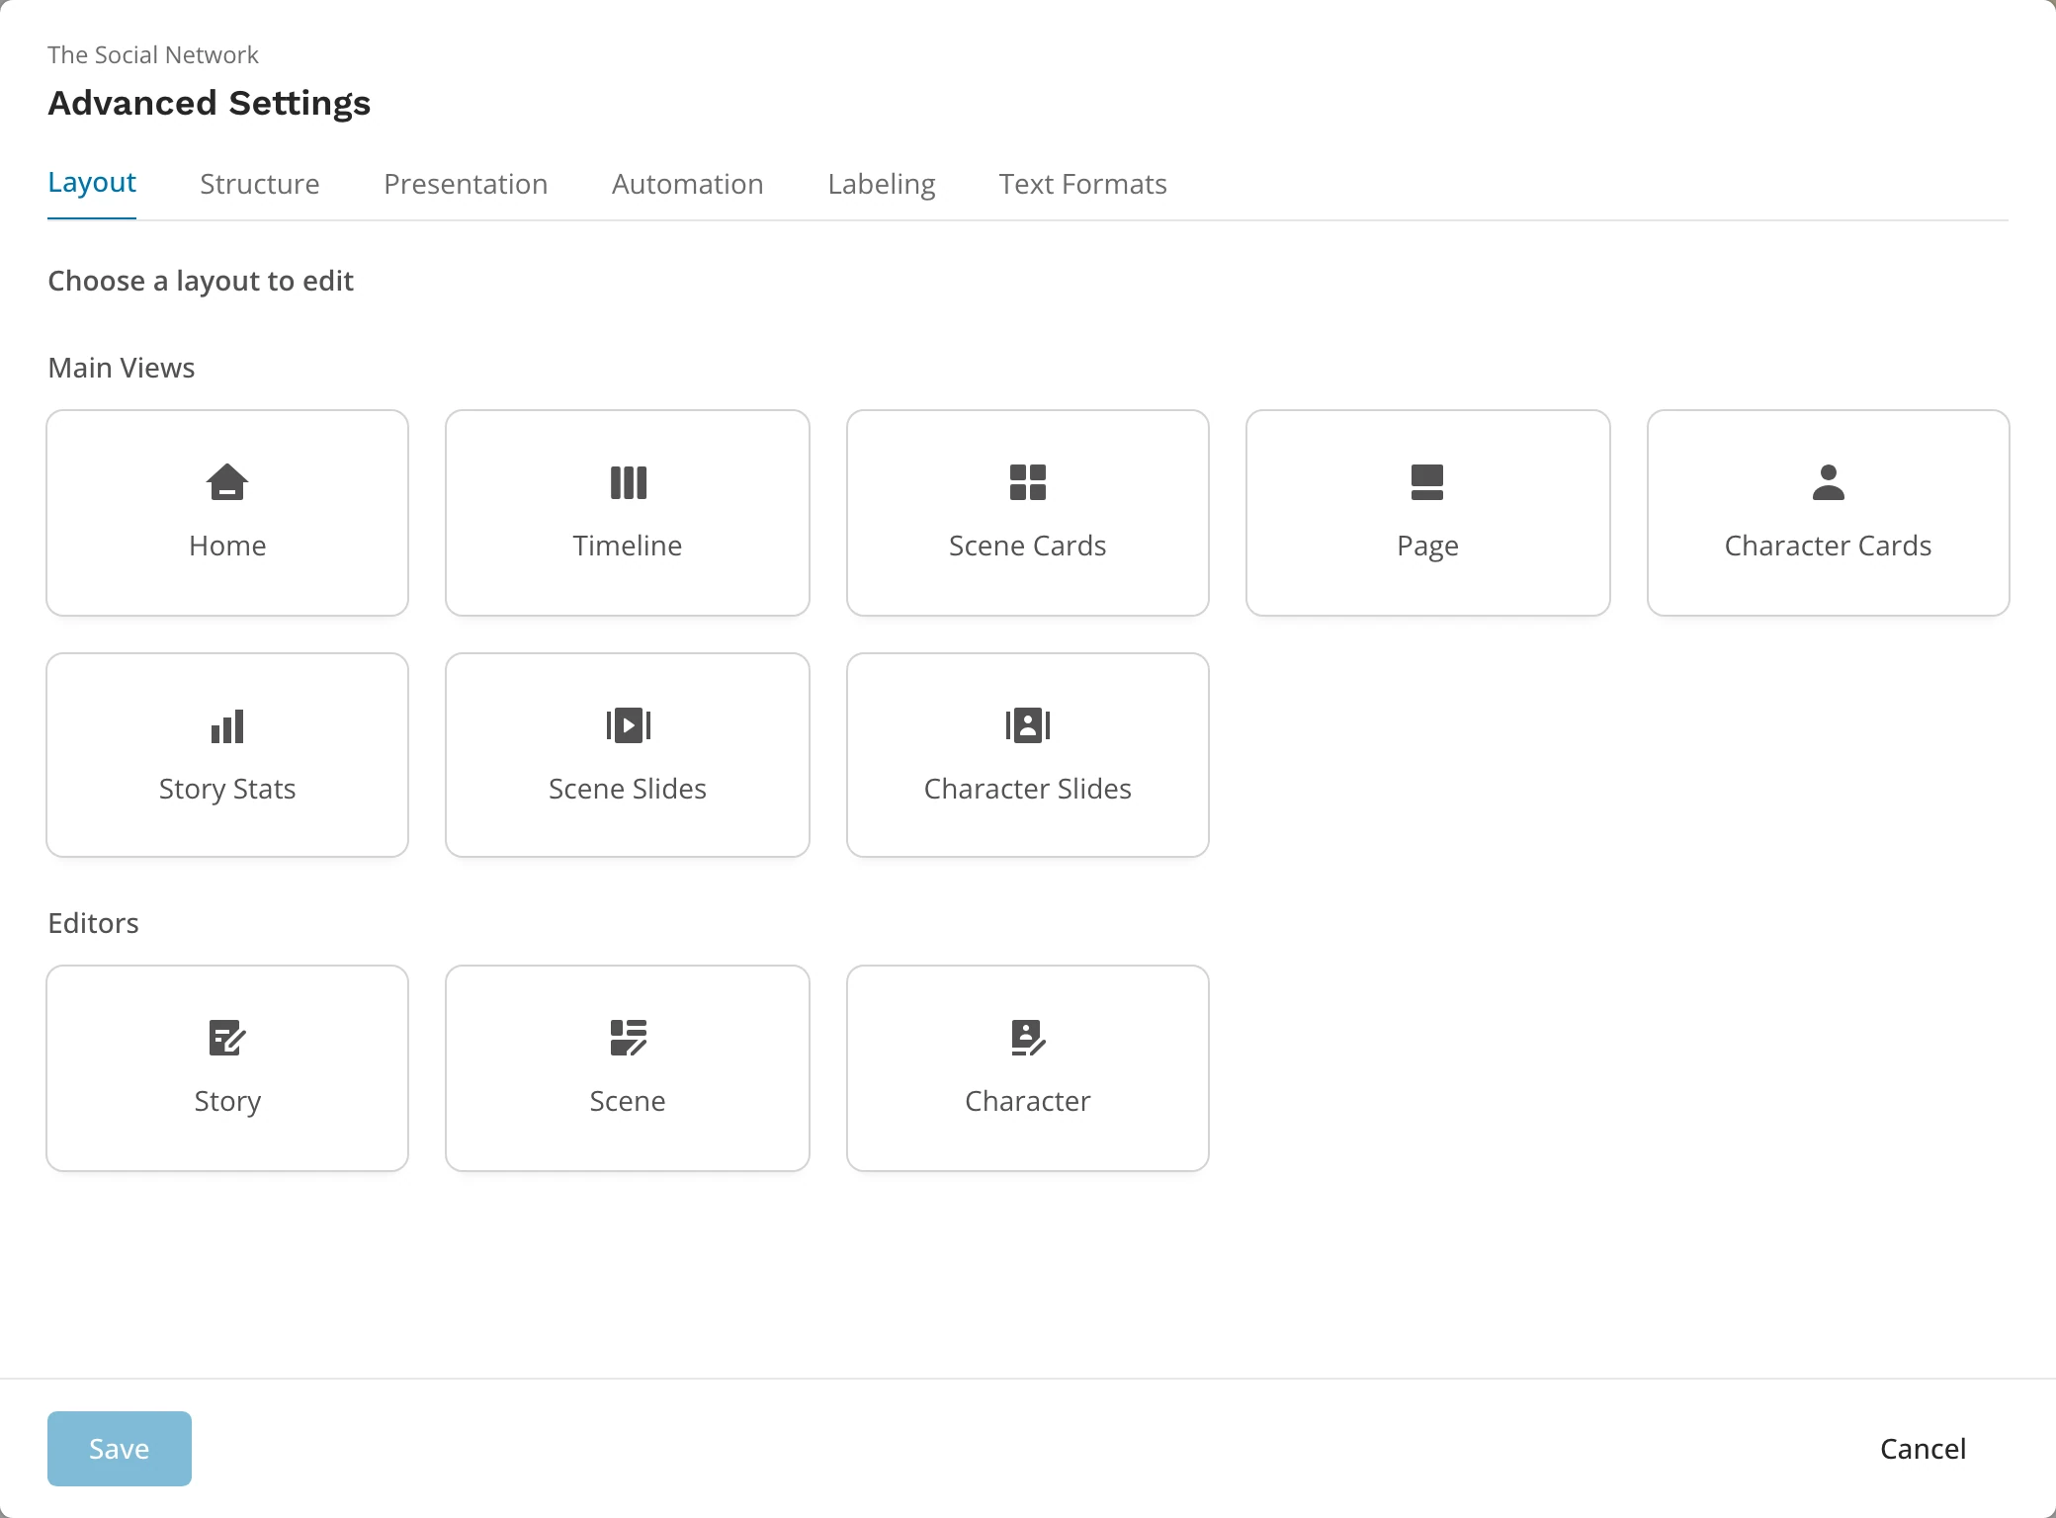The height and width of the screenshot is (1518, 2056).
Task: Click the "Main Views" section heading
Action: [x=122, y=368]
